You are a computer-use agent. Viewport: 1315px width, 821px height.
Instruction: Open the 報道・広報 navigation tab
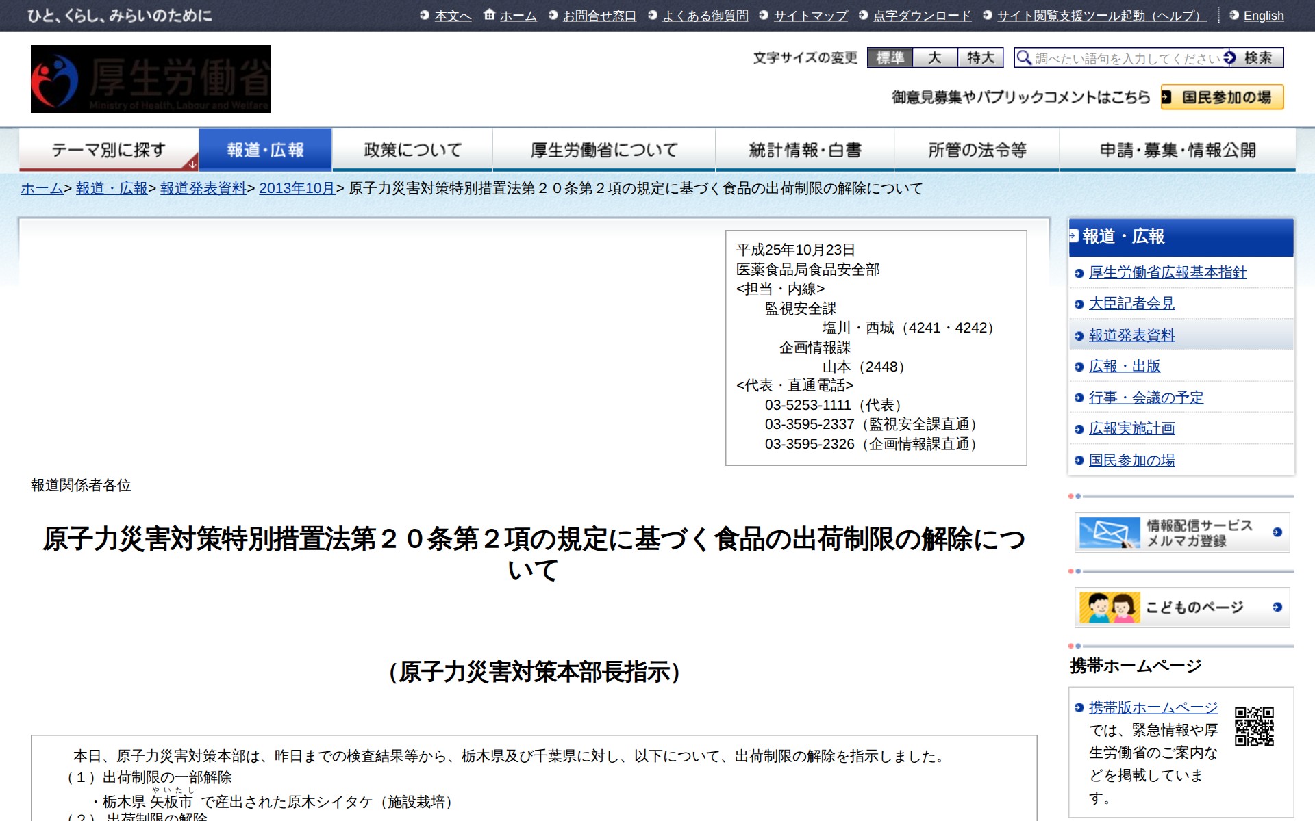click(265, 150)
